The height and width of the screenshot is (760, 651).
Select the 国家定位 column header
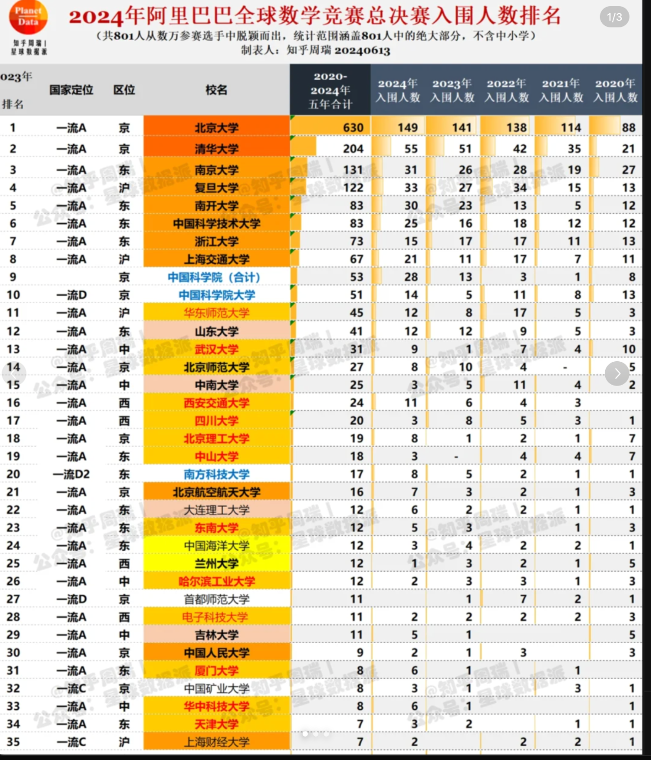[x=71, y=90]
